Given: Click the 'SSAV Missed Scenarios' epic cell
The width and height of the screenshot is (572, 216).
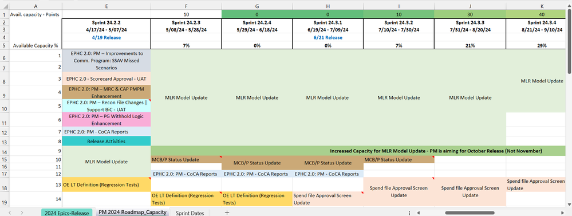Looking at the screenshot, I should click(106, 61).
